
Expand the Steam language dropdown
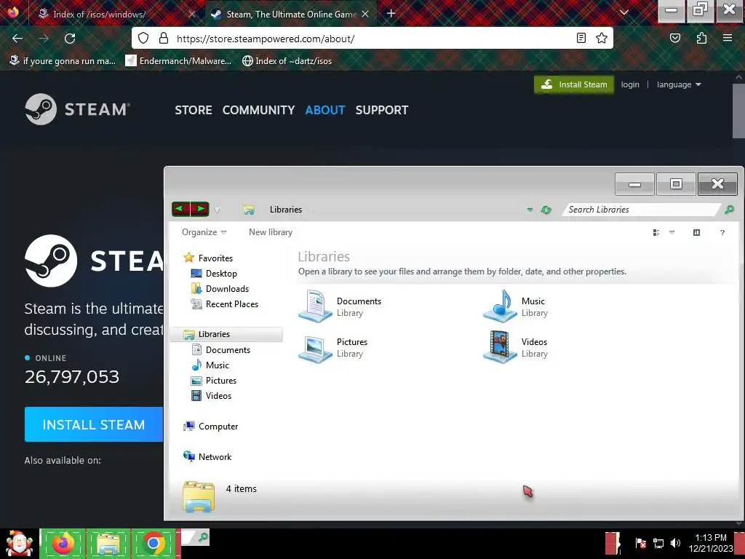(679, 84)
